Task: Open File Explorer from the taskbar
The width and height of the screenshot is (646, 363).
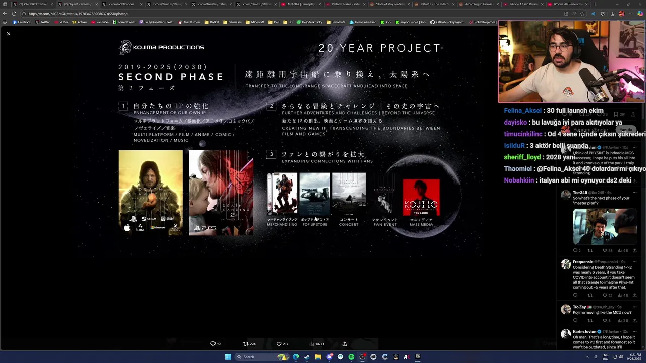Action: coord(318,357)
